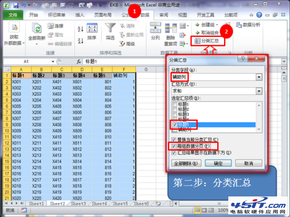Uncheck the 标题5 subtotal item
The height and width of the screenshot is (217, 290).
tap(175, 125)
